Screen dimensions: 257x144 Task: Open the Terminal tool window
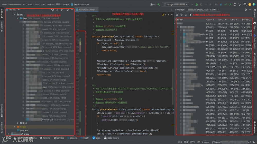click(x=45, y=138)
